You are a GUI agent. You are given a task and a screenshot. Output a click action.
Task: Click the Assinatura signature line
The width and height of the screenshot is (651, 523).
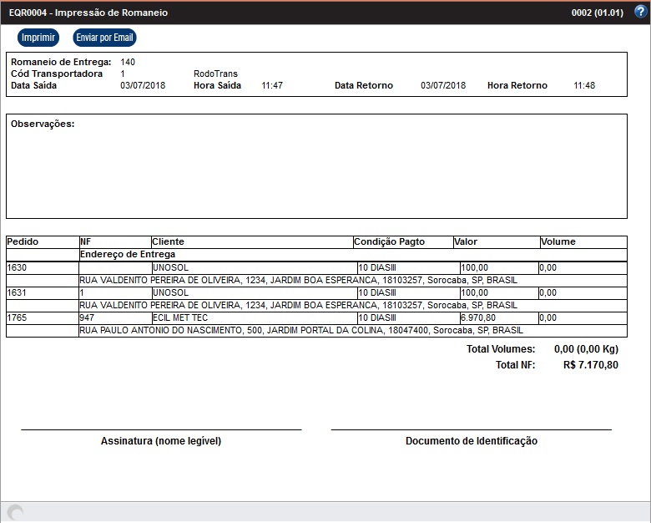pyautogui.click(x=161, y=429)
